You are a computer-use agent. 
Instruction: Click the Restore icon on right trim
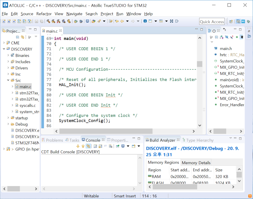coord(249,31)
